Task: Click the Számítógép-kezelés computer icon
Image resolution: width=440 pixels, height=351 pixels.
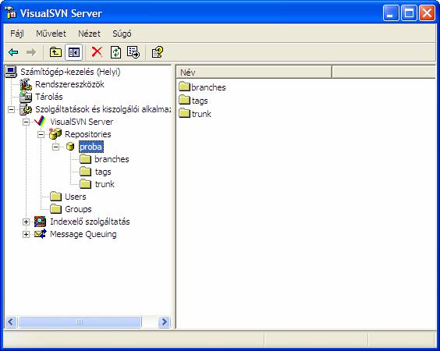Action: 11,72
